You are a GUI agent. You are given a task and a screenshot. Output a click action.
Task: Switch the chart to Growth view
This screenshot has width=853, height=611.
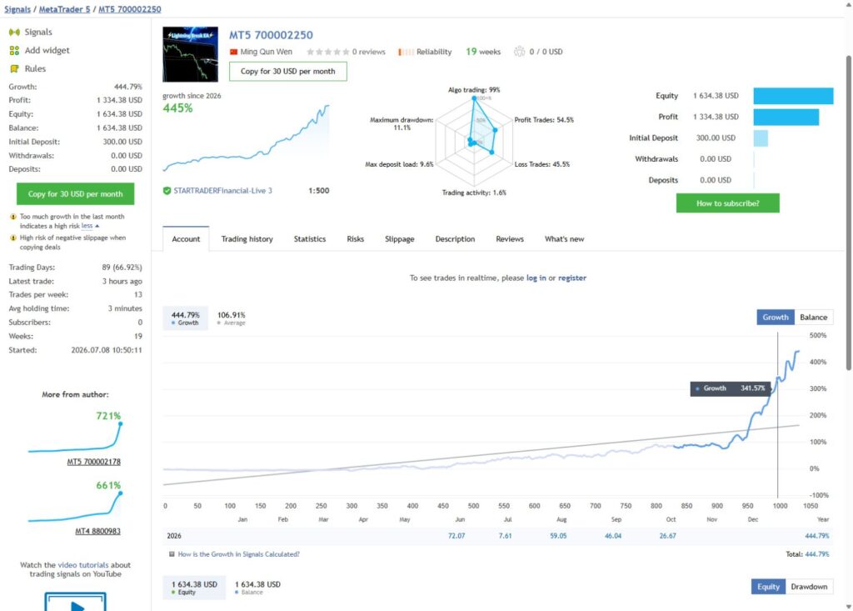776,318
